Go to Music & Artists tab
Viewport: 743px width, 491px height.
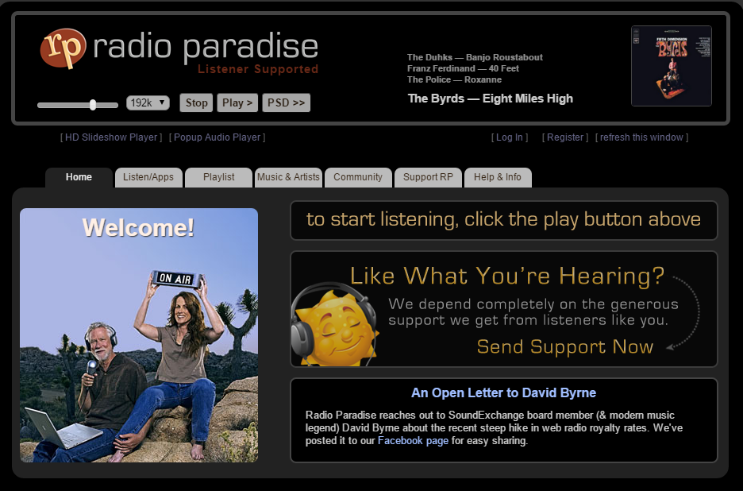click(x=288, y=177)
